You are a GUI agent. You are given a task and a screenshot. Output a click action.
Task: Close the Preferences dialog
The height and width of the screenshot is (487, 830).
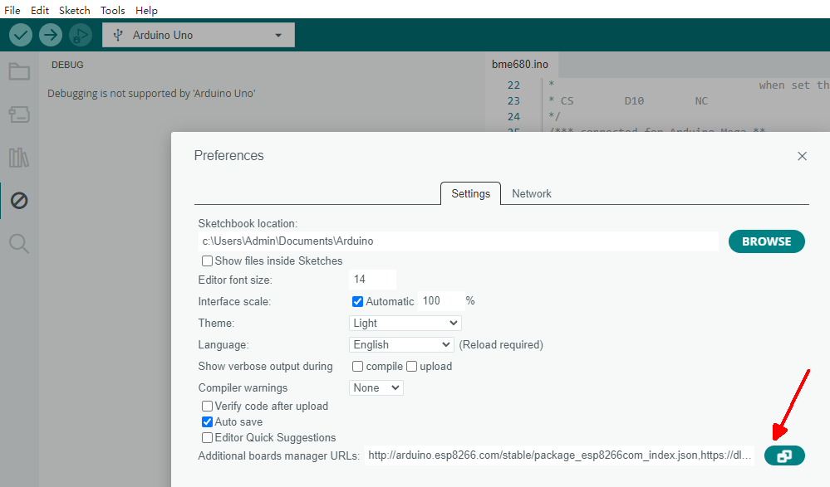[802, 156]
